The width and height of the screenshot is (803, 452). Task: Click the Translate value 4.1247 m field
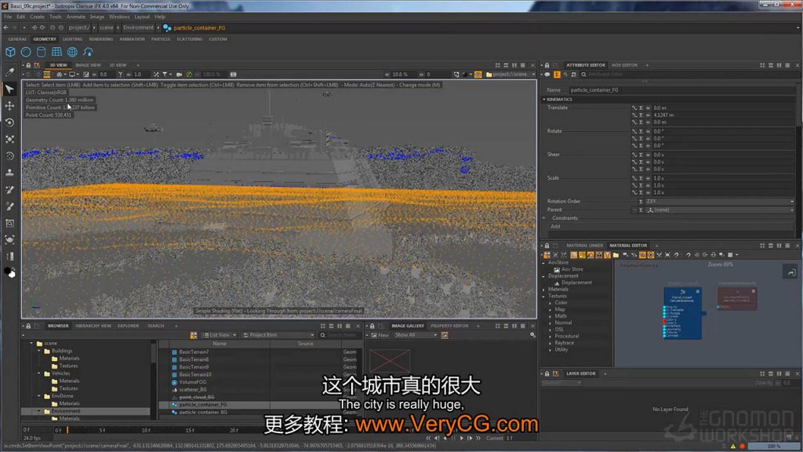coord(722,115)
